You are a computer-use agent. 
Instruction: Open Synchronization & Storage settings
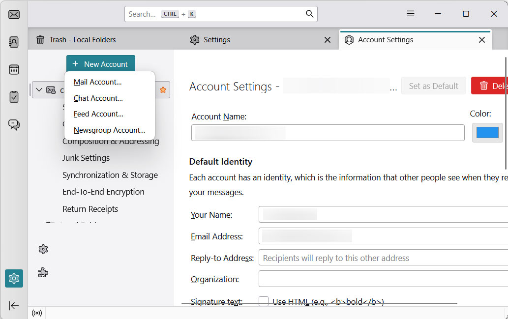click(110, 175)
